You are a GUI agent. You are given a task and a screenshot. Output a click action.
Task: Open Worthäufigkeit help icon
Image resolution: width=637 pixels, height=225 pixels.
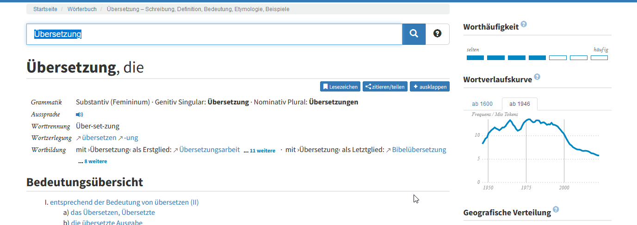[x=524, y=24]
